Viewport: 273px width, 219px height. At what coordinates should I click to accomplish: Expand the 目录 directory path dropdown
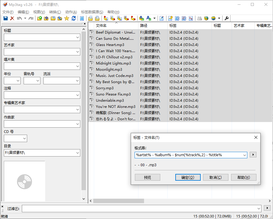tap(78, 153)
